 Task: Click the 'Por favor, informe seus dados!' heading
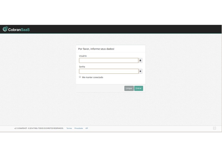point(96,49)
